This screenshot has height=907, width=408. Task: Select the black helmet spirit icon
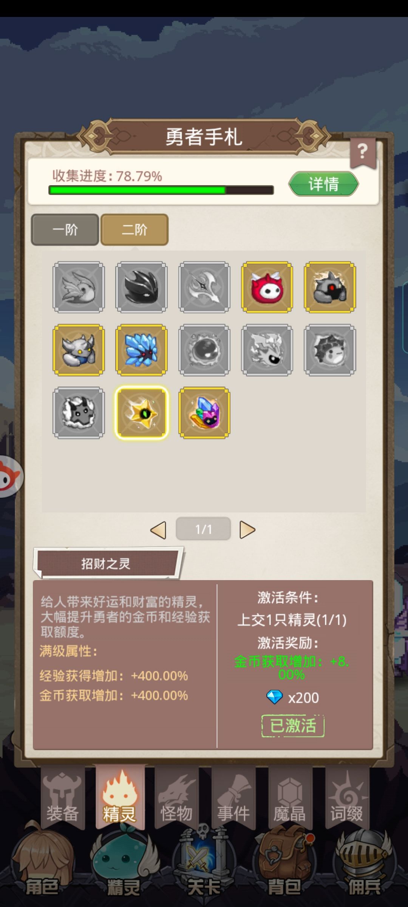pos(141,287)
